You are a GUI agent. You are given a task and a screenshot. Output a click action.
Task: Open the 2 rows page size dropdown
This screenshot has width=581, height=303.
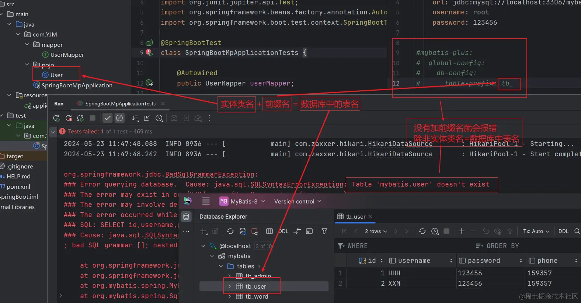click(376, 231)
